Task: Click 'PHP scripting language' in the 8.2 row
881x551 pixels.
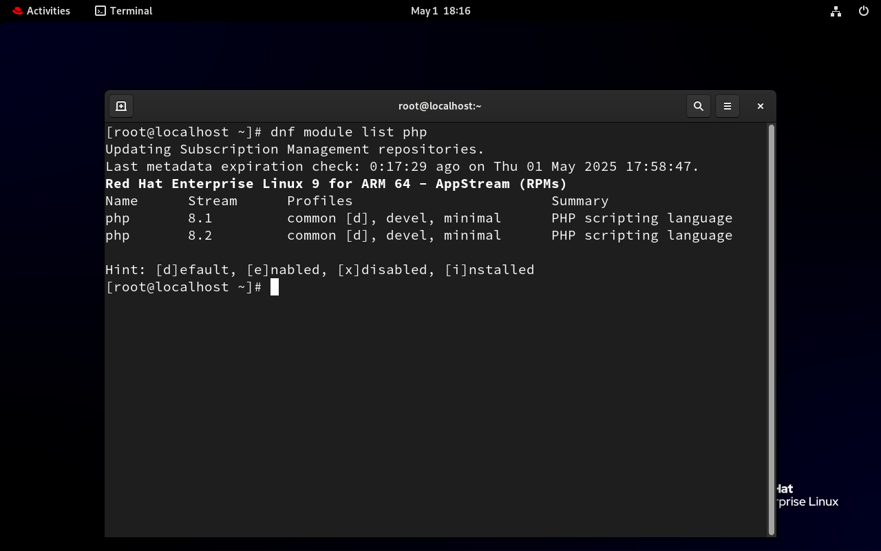Action: 642,236
